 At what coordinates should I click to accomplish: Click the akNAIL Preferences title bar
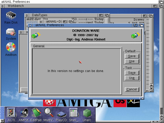pos(82,25)
